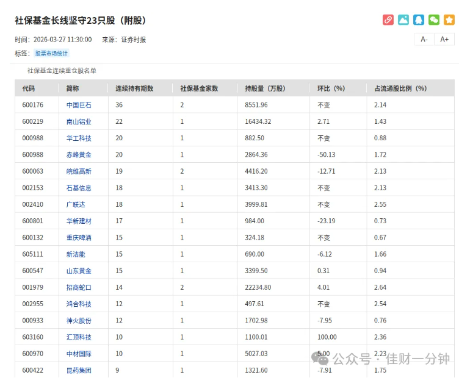Image resolution: width=459 pixels, height=386 pixels.
Task: Share via the blue QQ bell icon
Action: click(418, 20)
